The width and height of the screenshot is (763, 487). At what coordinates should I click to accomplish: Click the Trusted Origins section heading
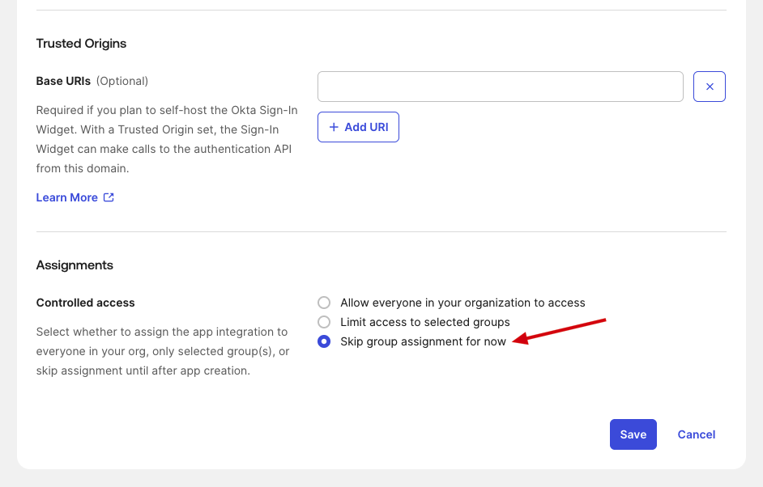[x=81, y=44]
